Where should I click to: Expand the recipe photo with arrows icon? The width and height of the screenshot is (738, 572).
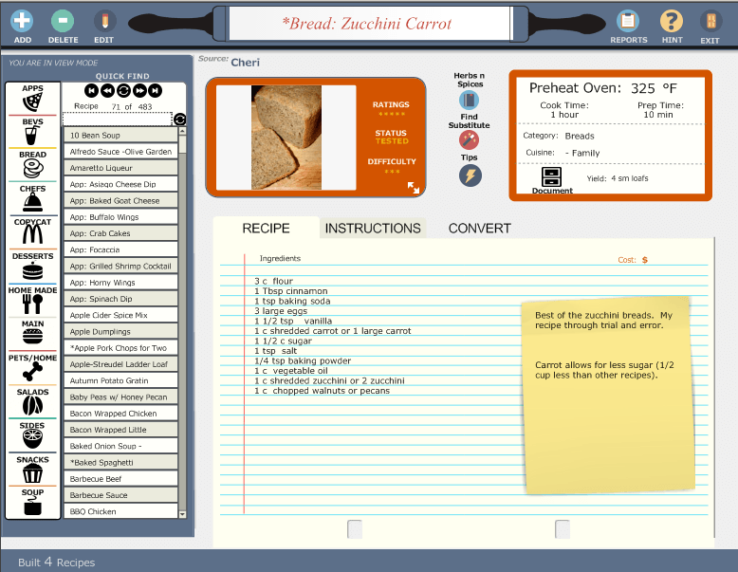point(414,188)
